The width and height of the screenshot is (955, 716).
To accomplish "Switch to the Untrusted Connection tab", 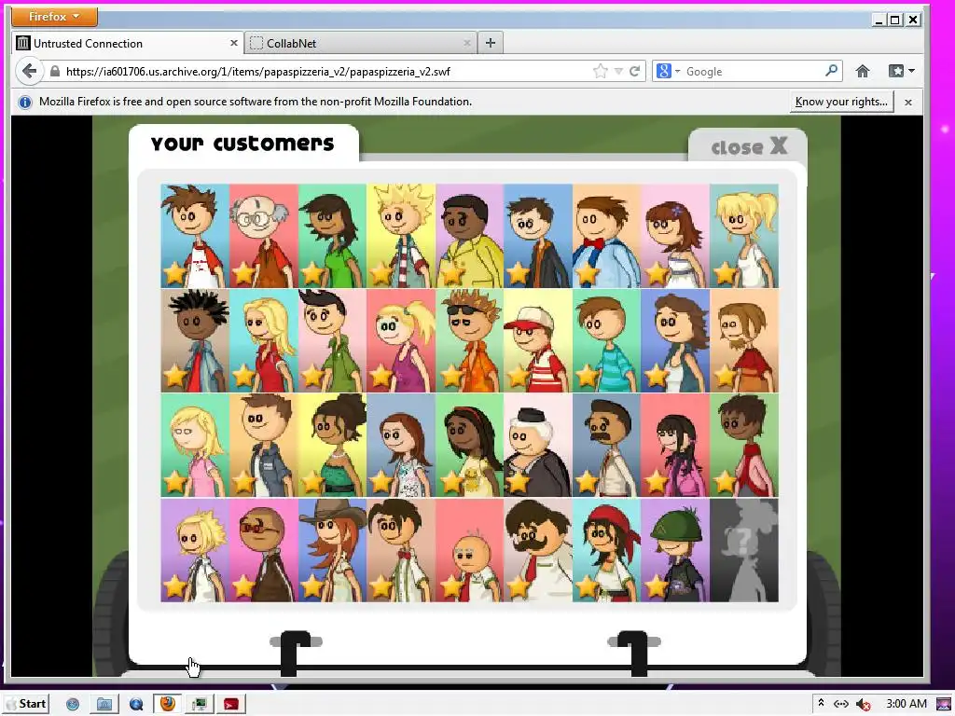I will pos(128,43).
